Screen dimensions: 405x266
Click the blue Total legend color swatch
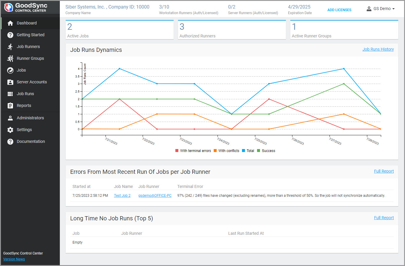click(x=243, y=151)
